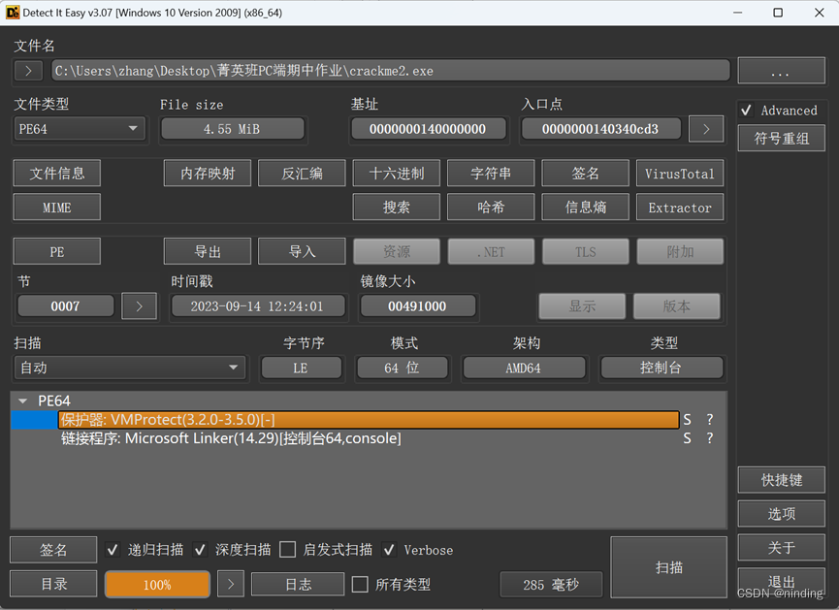This screenshot has height=610, width=839.
Task: Click 镜像大小 00491000 field
Action: click(x=417, y=306)
